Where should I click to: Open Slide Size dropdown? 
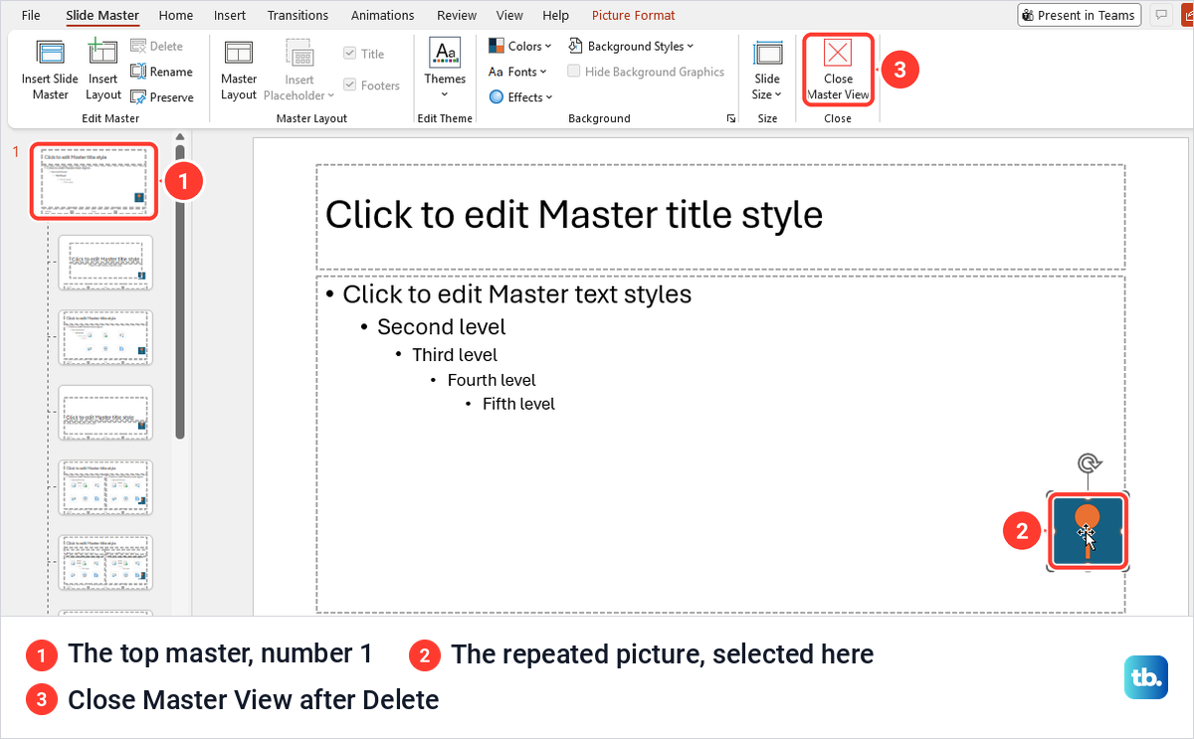click(x=767, y=70)
